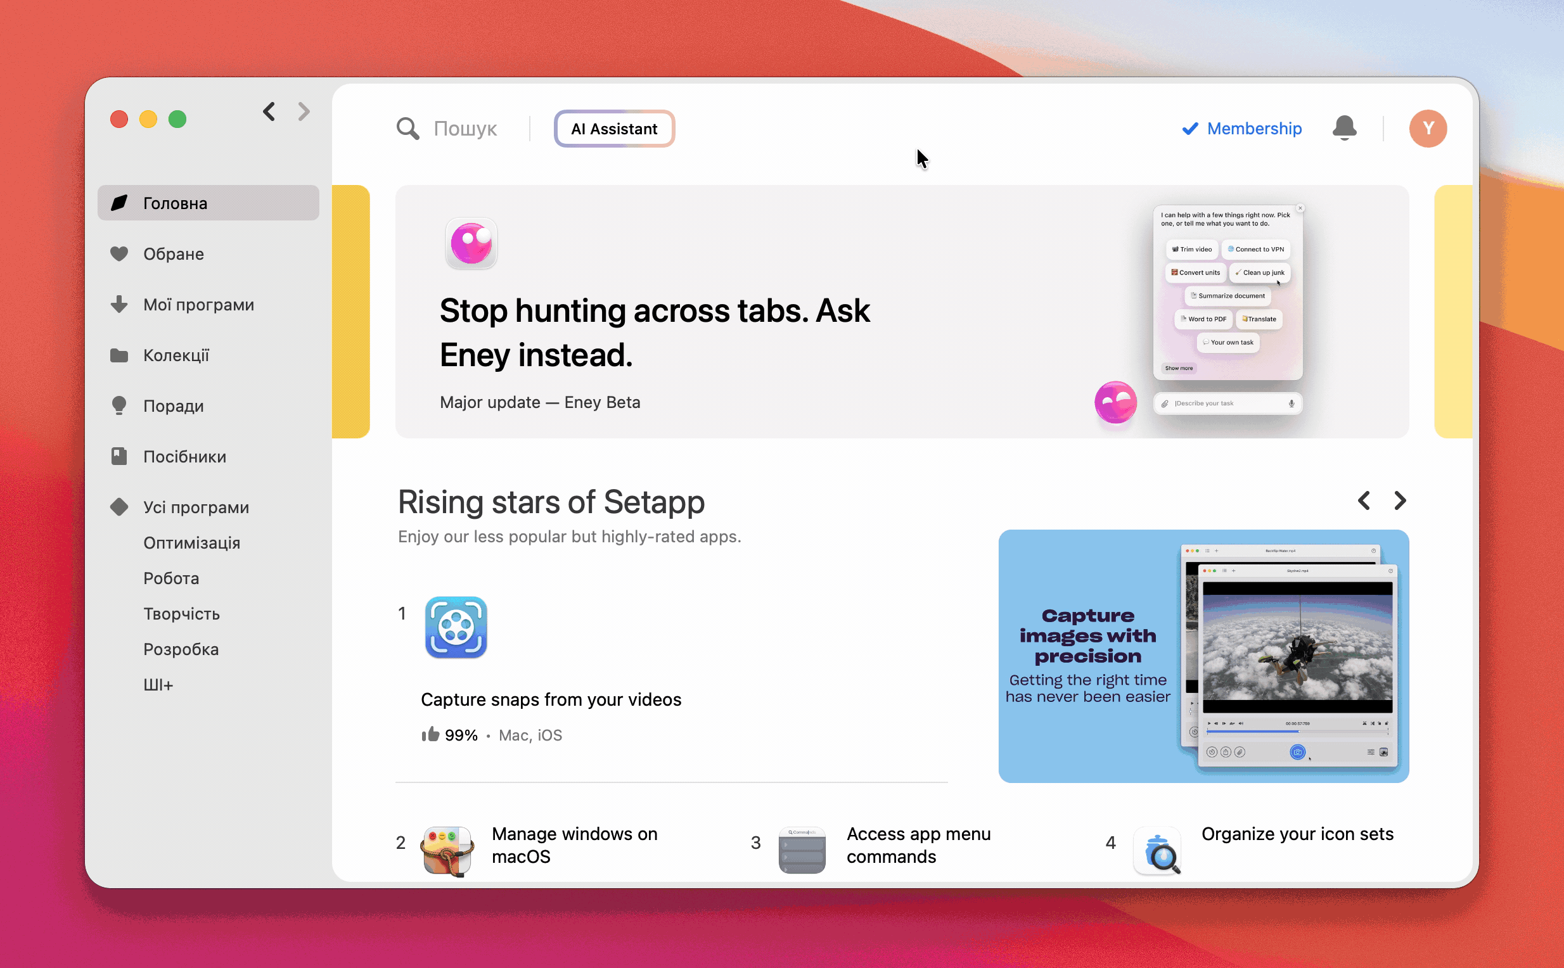Show next Rising stars page

click(1400, 500)
